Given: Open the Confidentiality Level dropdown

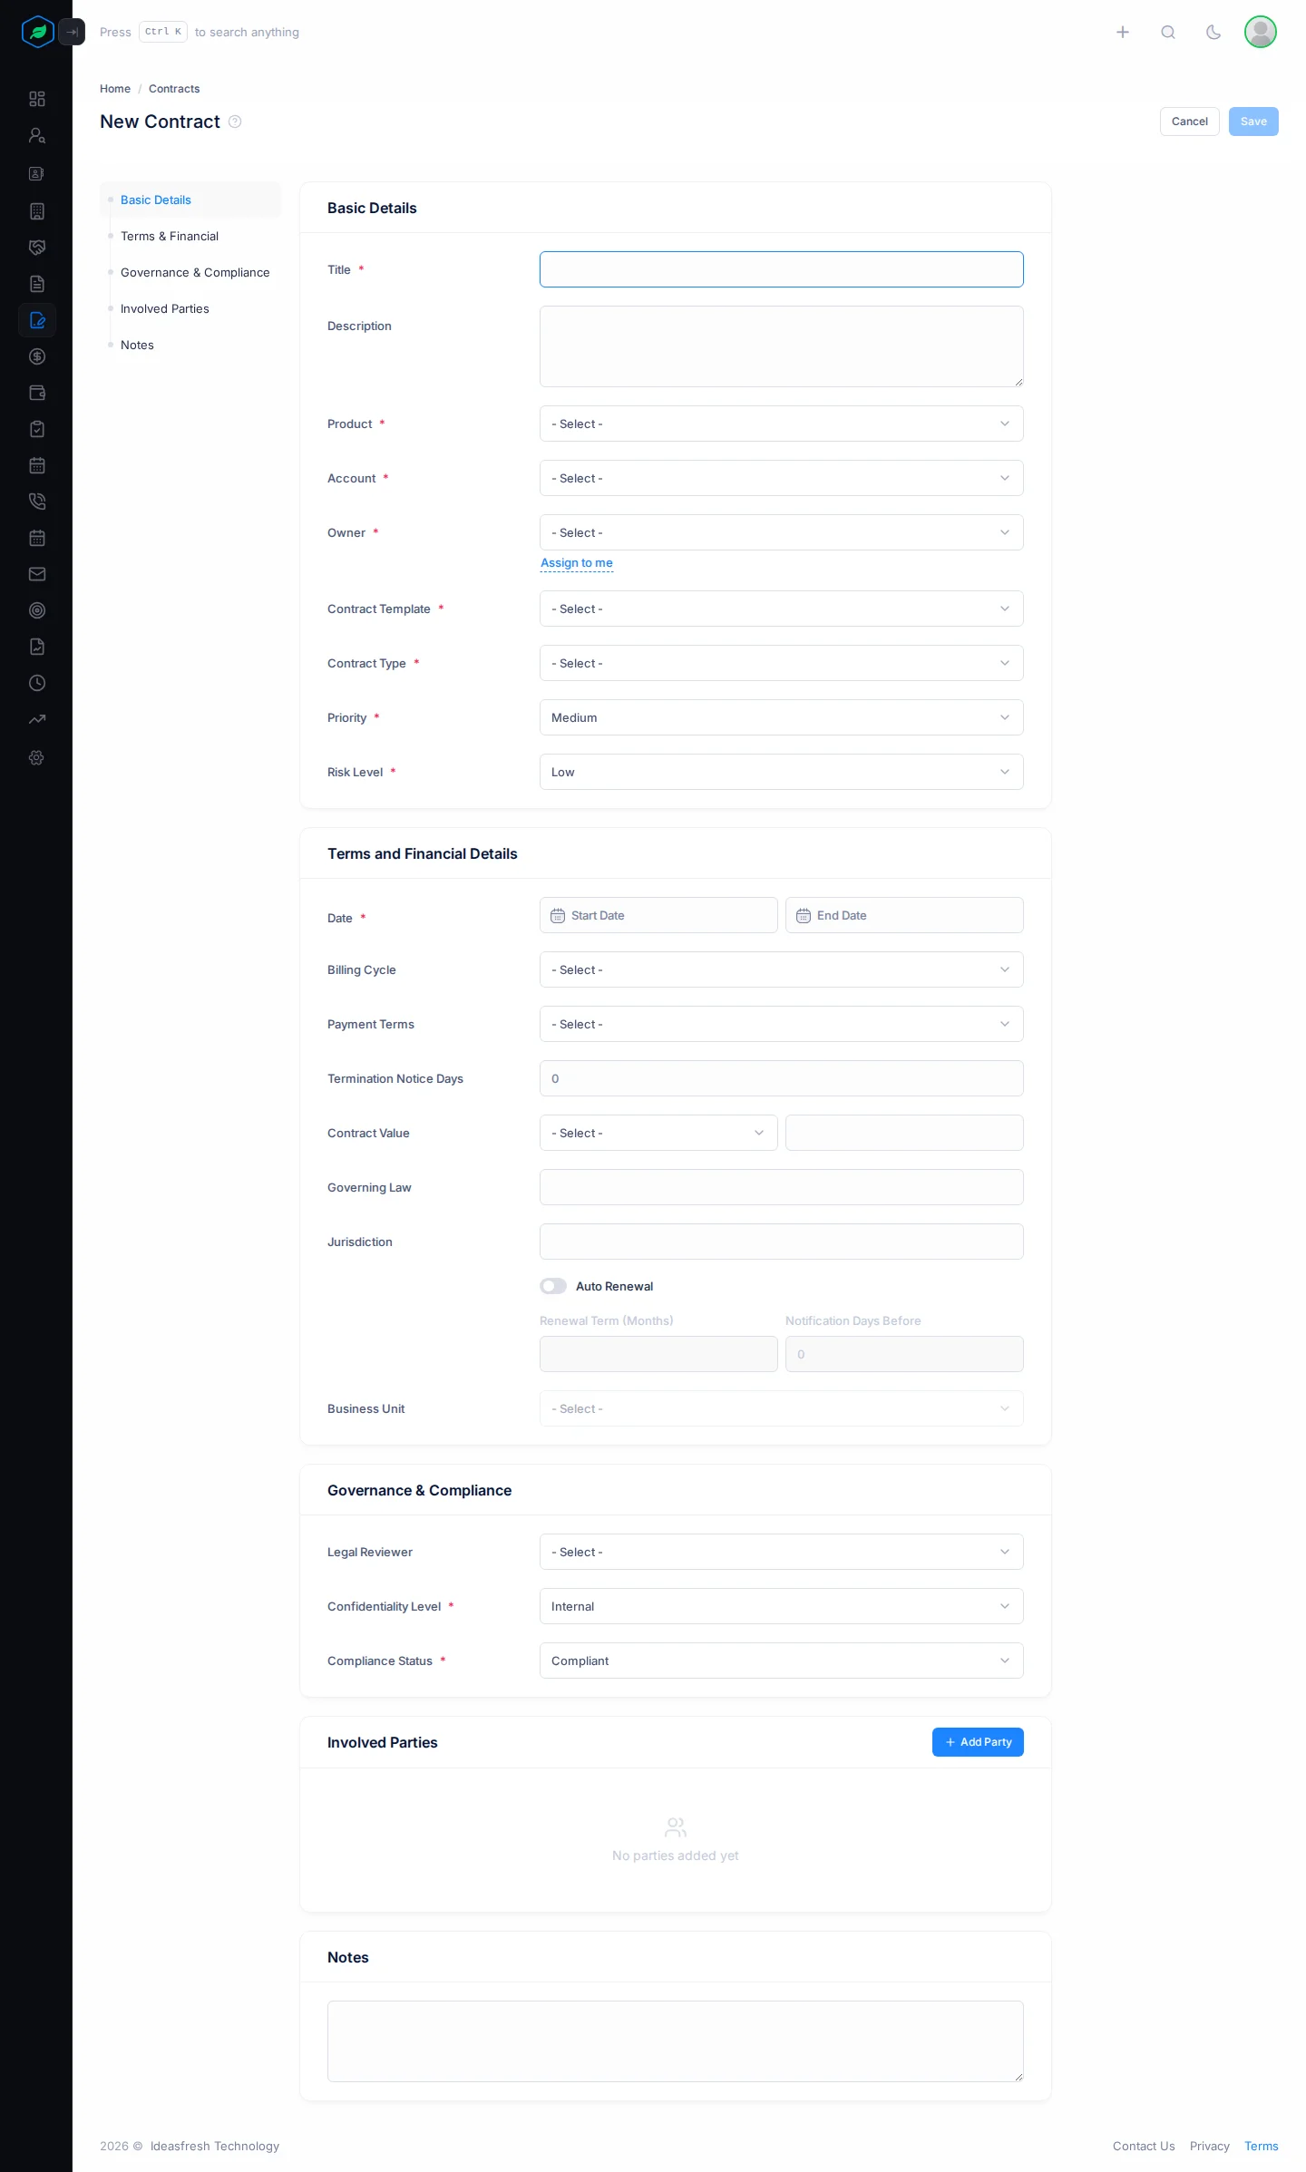Looking at the screenshot, I should click(782, 1606).
